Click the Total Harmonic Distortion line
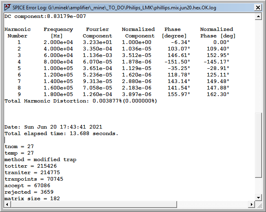This screenshot has width=266, height=212. pos(81,101)
